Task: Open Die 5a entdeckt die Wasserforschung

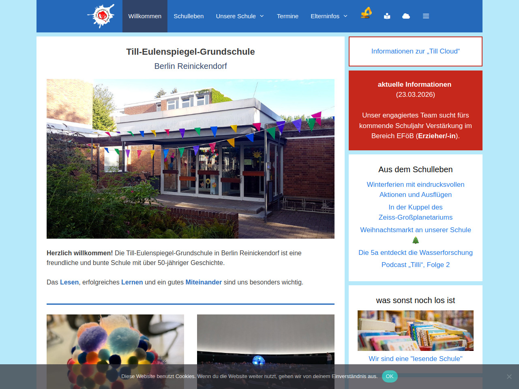Action: click(415, 252)
